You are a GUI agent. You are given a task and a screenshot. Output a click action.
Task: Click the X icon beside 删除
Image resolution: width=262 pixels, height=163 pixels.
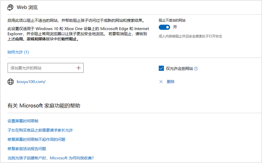tap(161, 81)
